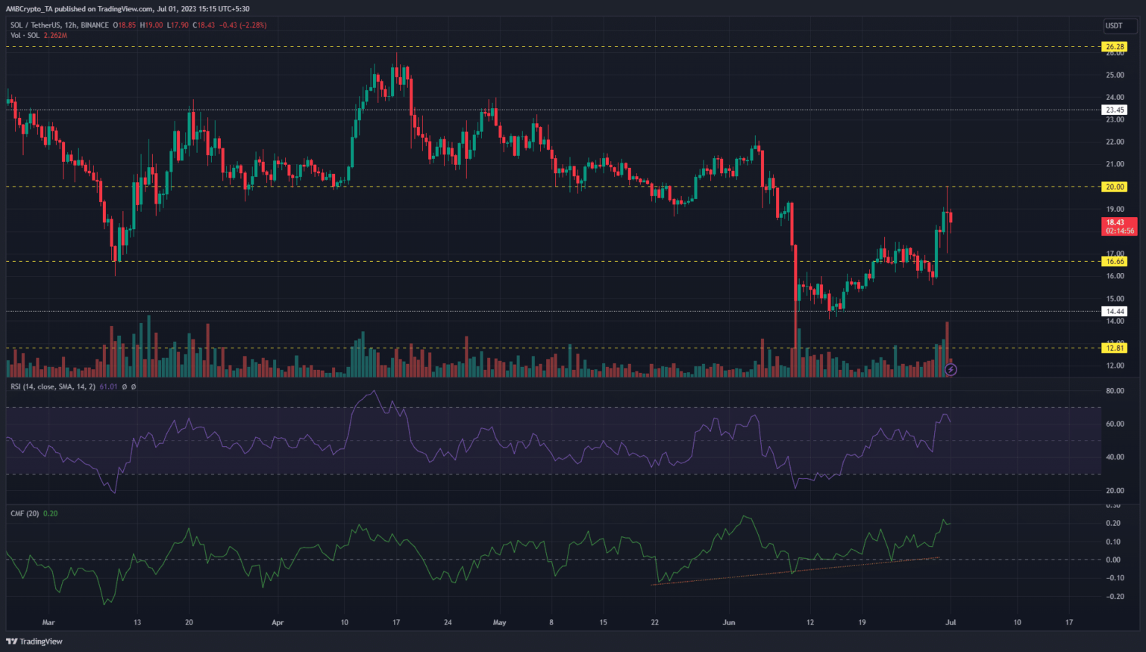Open the USDT currency selector
1146x652 pixels.
(x=1113, y=25)
